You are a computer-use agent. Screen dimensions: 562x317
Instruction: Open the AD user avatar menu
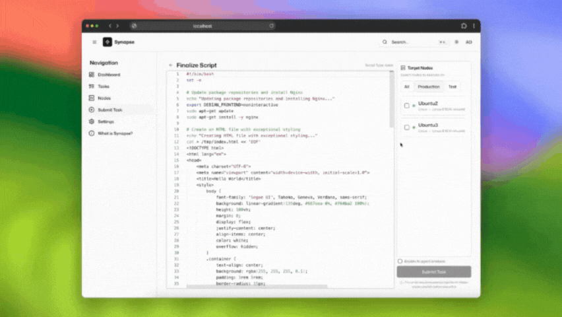tap(469, 42)
